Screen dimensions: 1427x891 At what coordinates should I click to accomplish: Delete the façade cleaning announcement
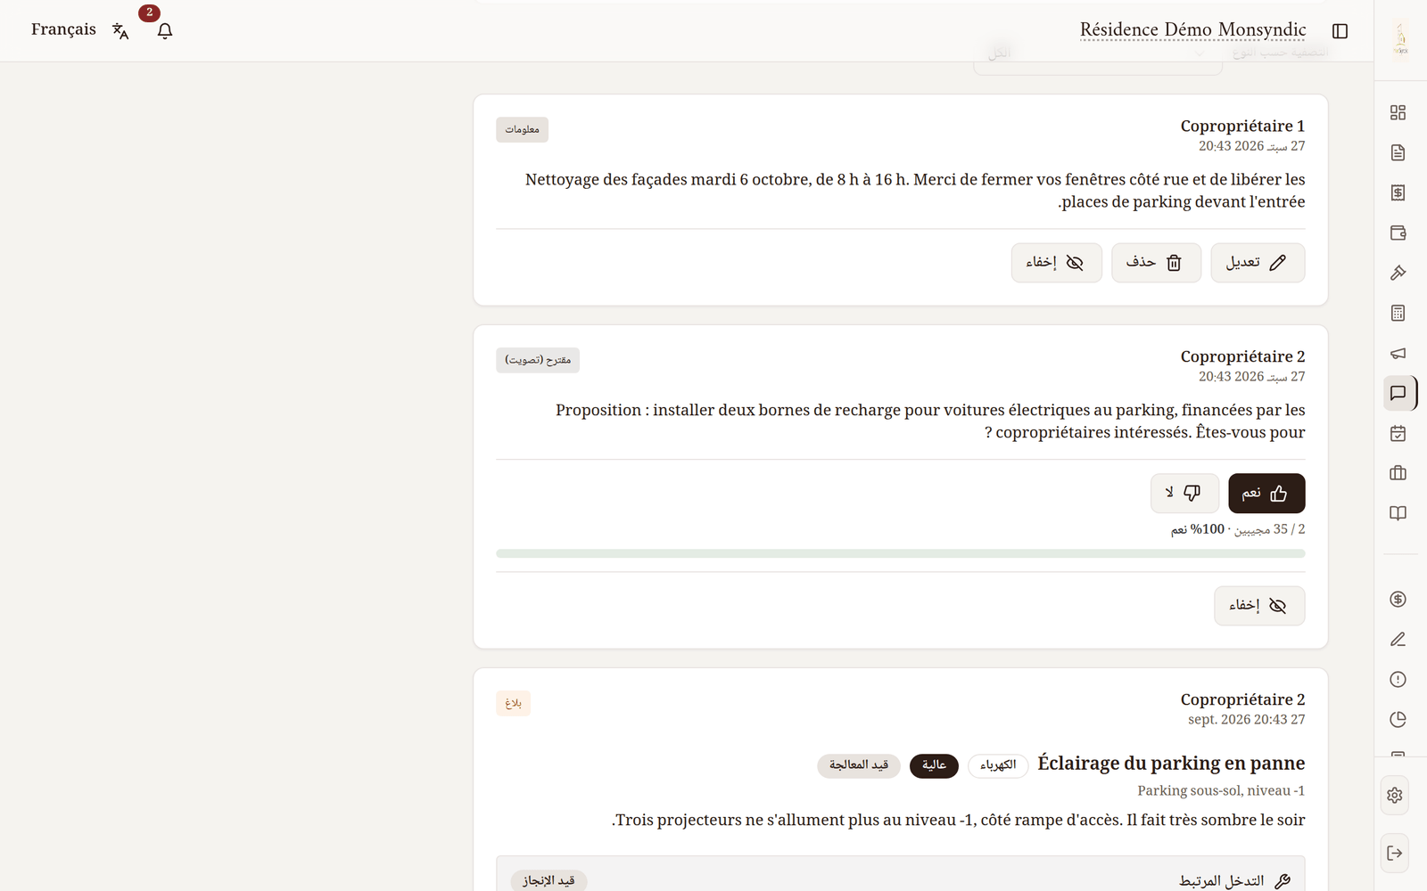click(x=1156, y=263)
